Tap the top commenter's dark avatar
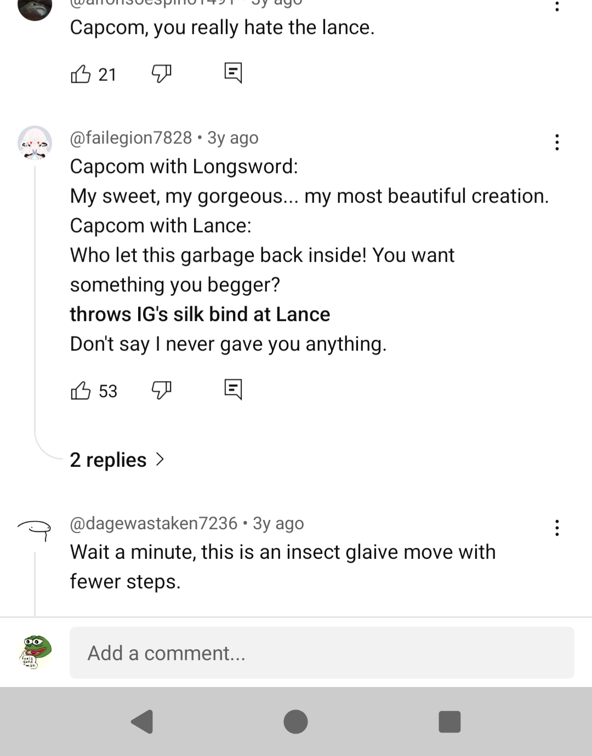Image resolution: width=592 pixels, height=756 pixels. (x=35, y=8)
